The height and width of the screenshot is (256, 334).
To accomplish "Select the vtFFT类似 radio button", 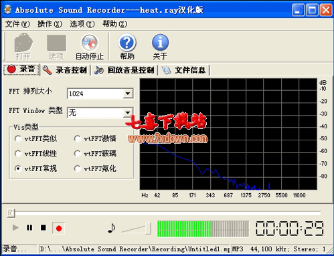I will 18,138.
